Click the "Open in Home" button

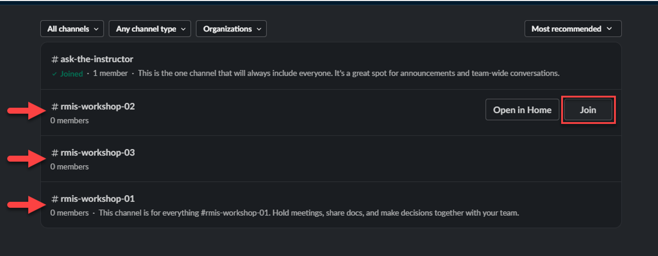522,110
